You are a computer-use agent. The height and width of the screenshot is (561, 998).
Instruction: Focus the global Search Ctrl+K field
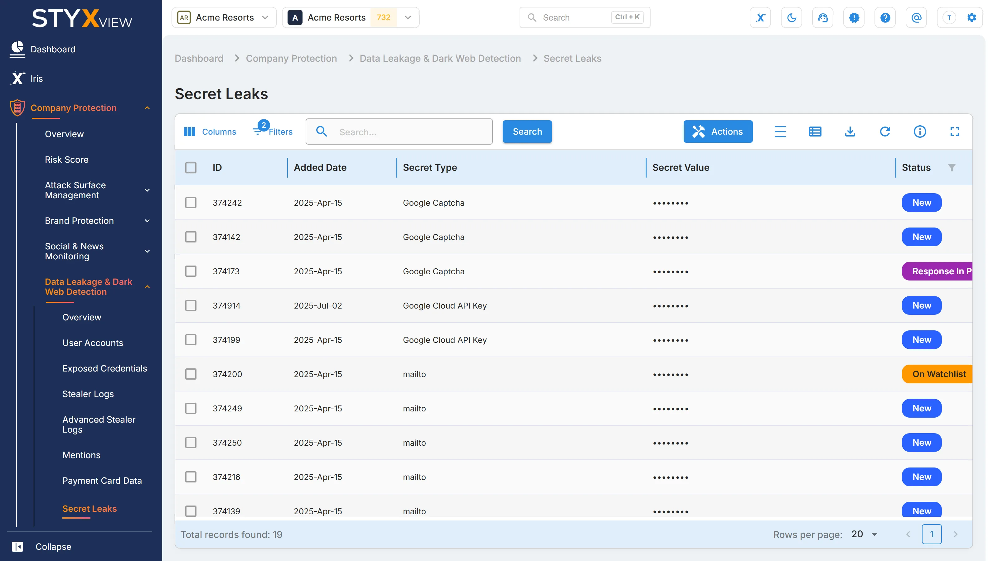tap(585, 17)
